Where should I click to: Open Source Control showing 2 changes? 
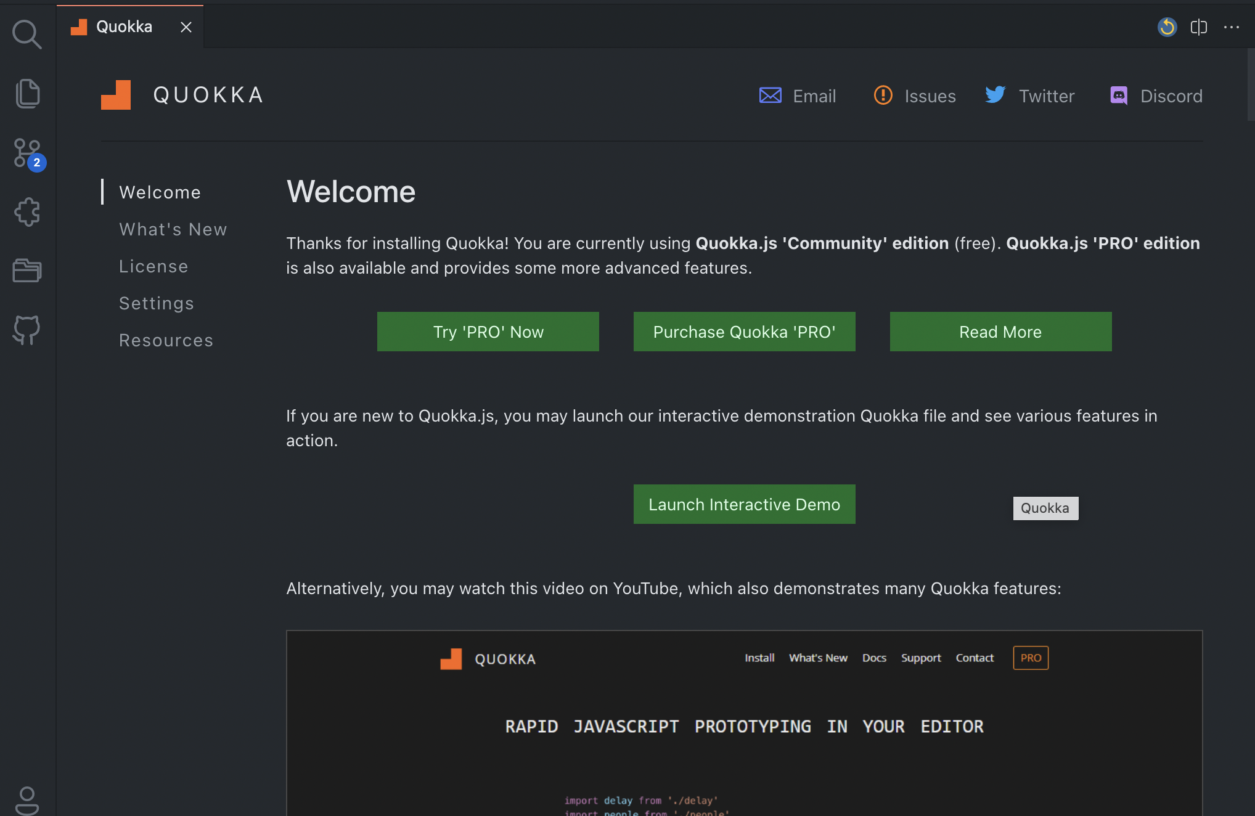(x=27, y=153)
